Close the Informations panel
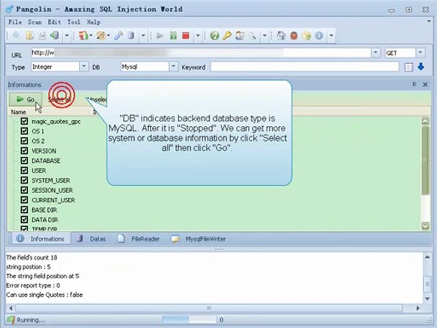Viewport: 437px width, 328px height. point(425,85)
